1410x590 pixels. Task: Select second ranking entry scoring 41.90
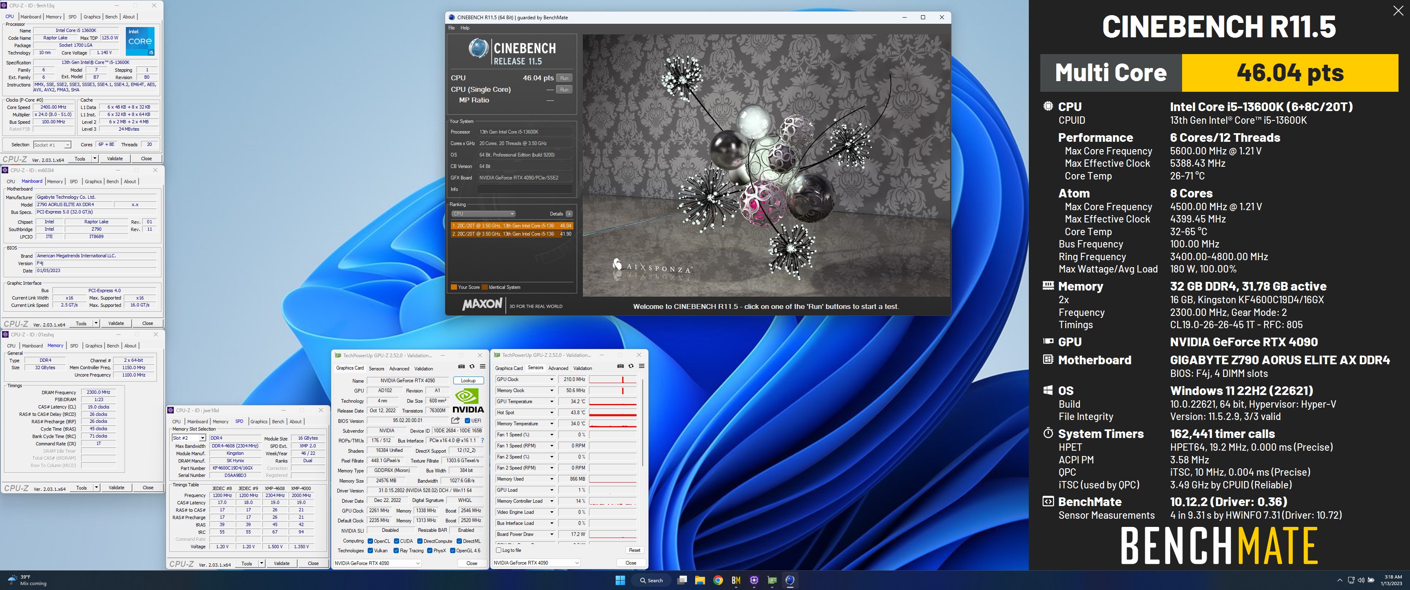tap(512, 234)
